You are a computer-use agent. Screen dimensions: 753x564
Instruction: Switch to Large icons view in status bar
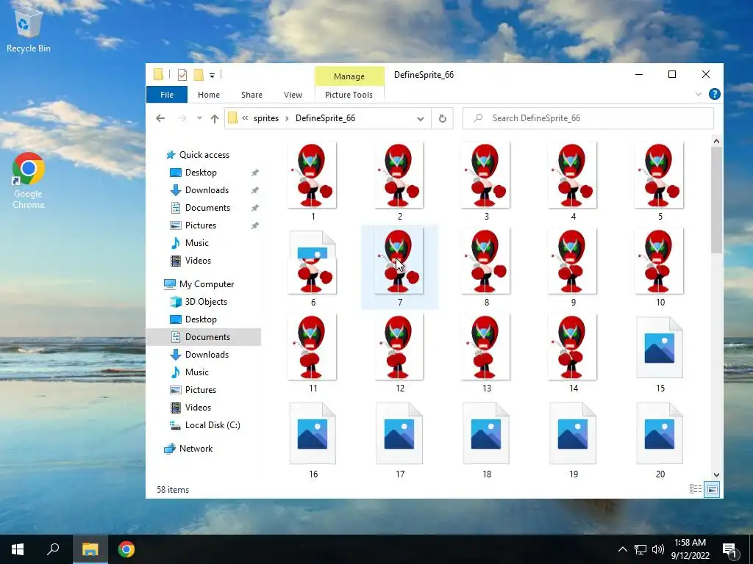point(712,489)
